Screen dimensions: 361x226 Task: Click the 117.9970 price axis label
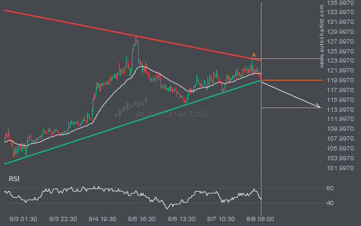[340, 90]
